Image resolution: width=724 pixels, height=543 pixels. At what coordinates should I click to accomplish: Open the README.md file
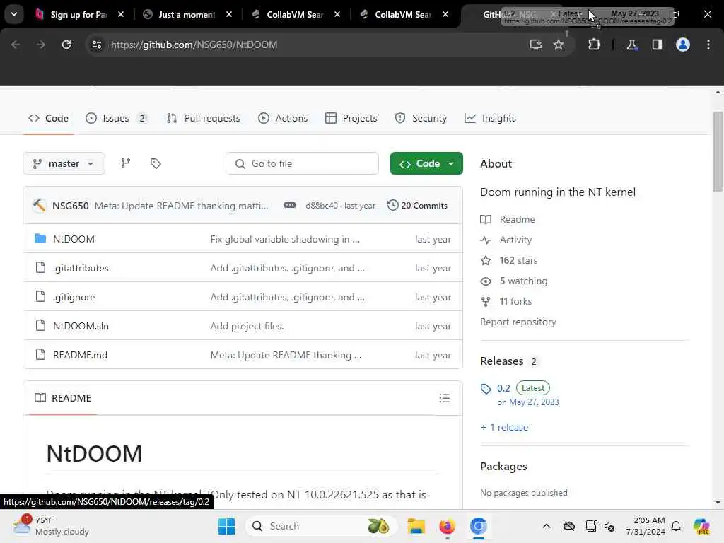click(80, 355)
